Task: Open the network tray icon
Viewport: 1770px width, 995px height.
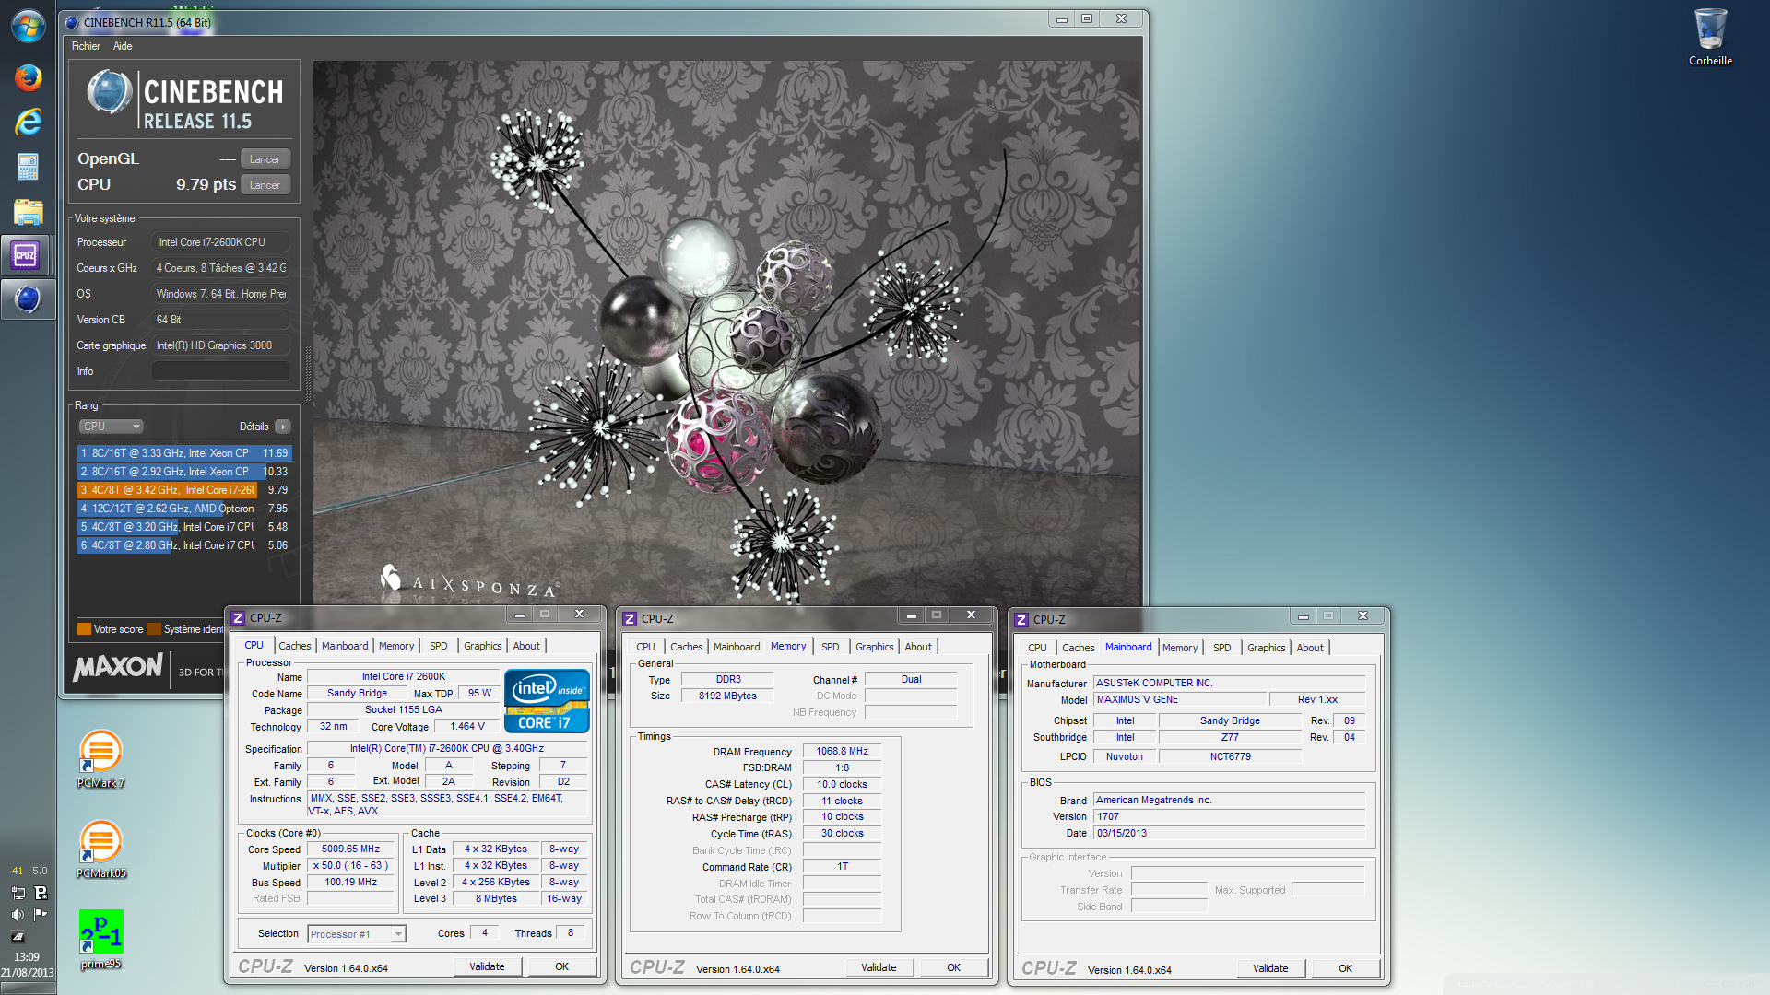Action: point(18,893)
